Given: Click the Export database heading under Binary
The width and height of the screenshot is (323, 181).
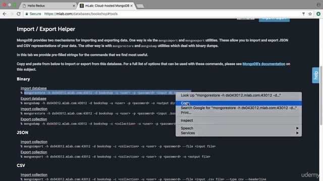Looking at the screenshot, I should (33, 99).
